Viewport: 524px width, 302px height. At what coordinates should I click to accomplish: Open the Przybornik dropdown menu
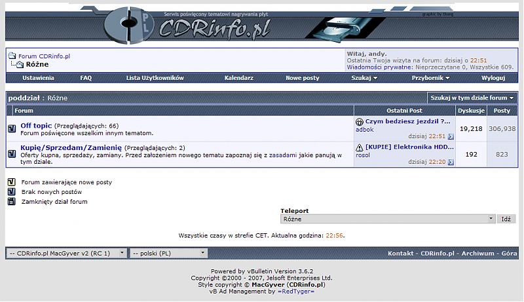coord(431,78)
